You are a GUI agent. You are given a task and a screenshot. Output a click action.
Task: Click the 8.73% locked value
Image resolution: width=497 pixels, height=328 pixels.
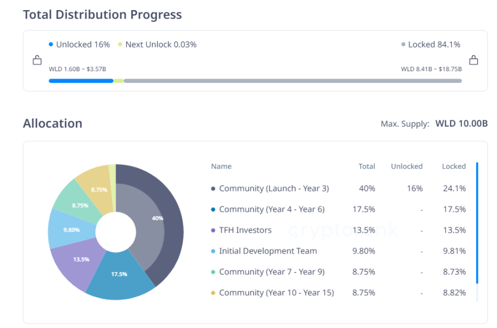[x=455, y=272]
